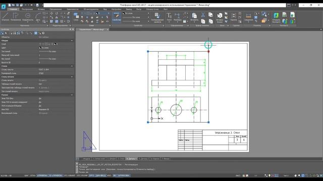Toggle СЕТКА grid in status bar
This screenshot has width=323, height=181.
[33, 175]
